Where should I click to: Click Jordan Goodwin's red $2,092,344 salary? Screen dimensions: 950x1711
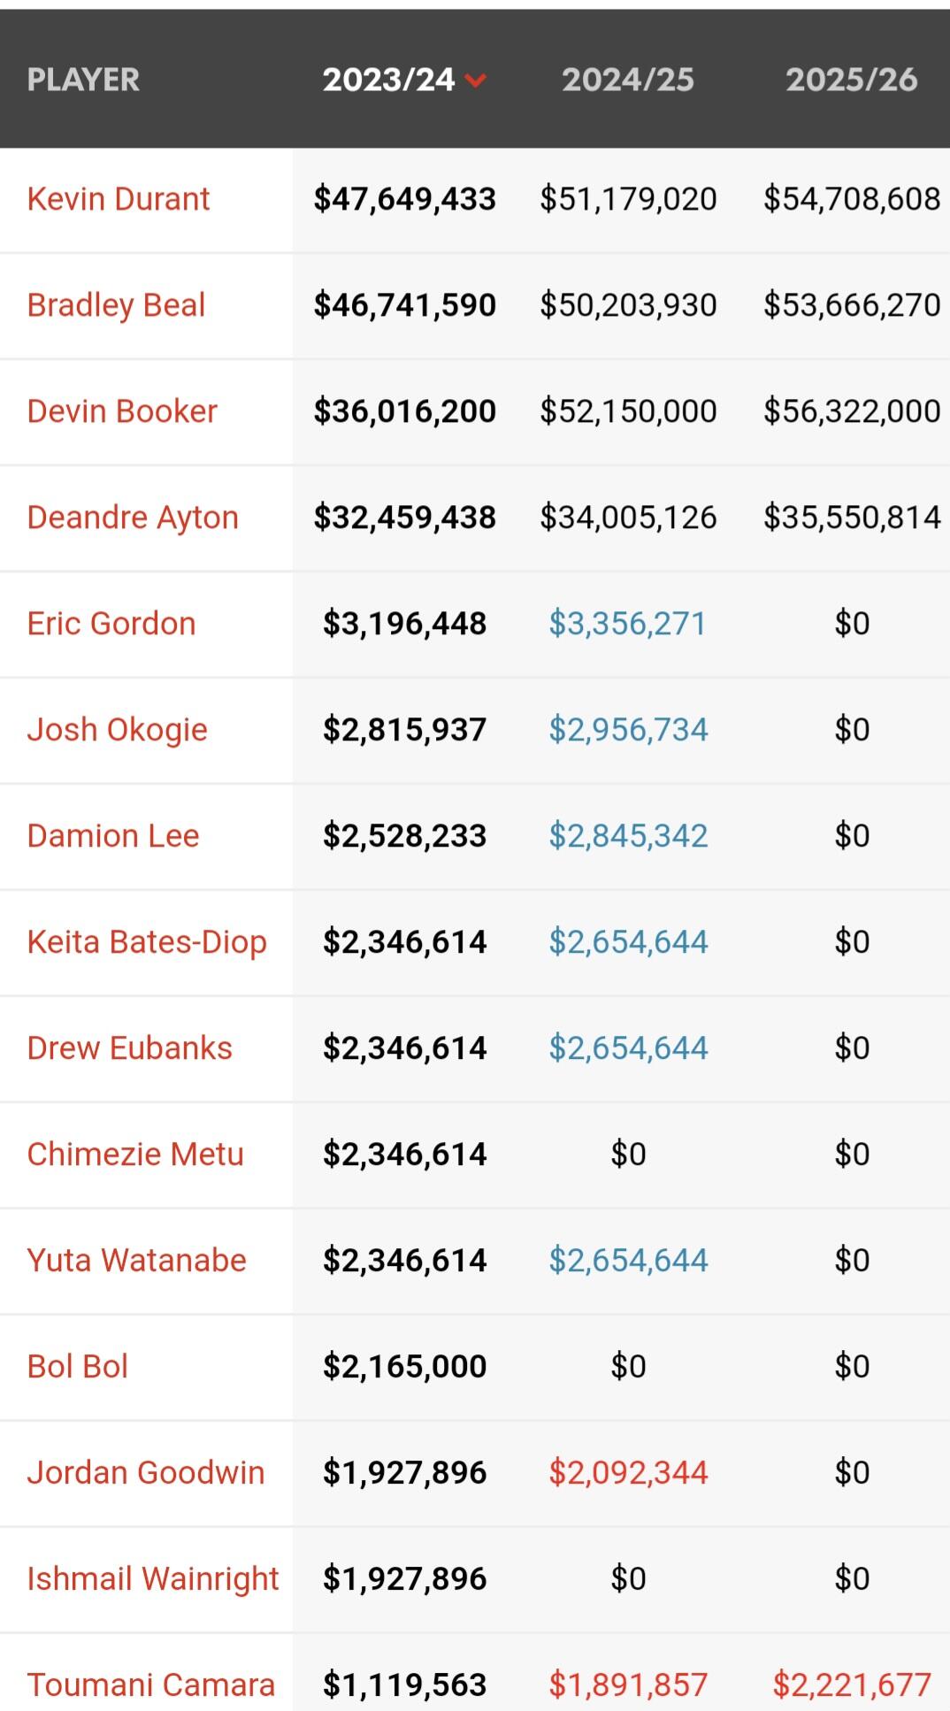coord(628,1473)
